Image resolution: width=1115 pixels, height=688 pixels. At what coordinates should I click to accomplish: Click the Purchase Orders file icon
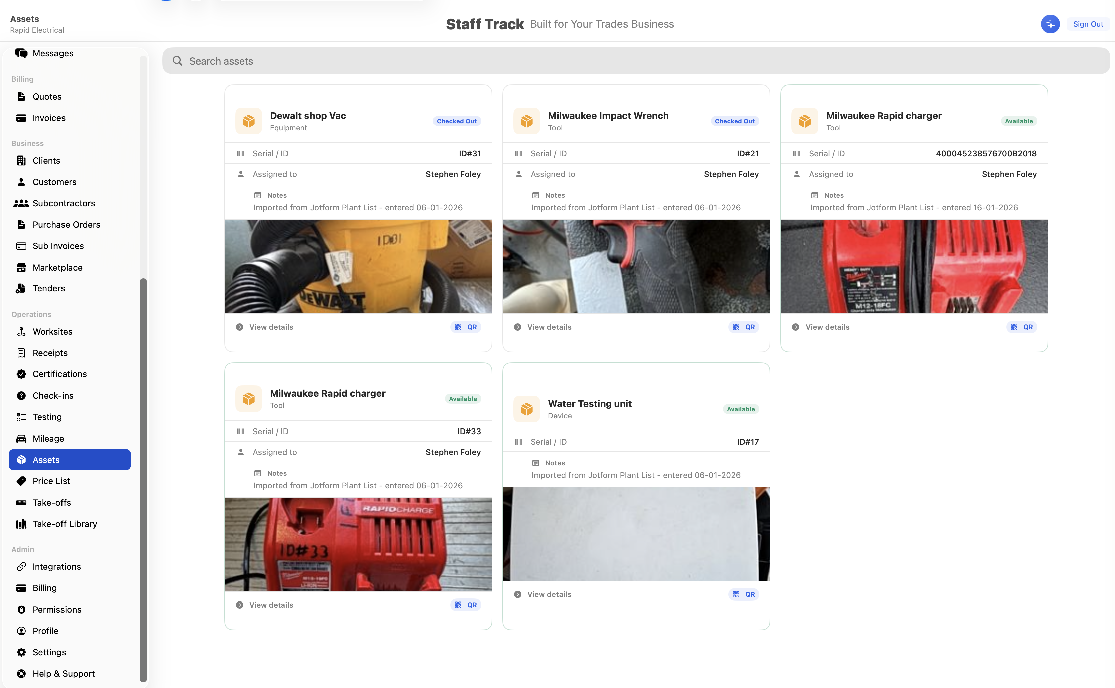pyautogui.click(x=21, y=225)
